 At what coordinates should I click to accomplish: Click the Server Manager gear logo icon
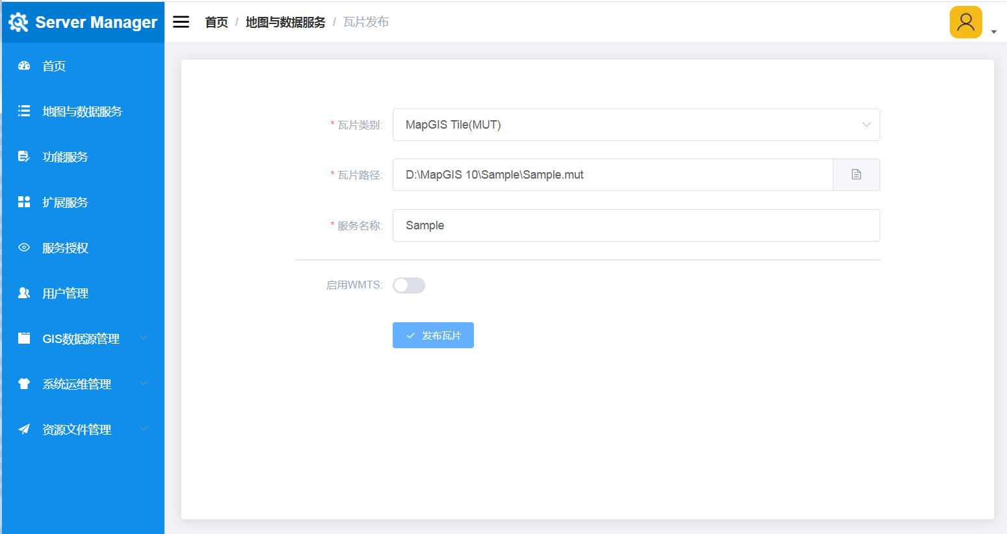click(x=18, y=22)
